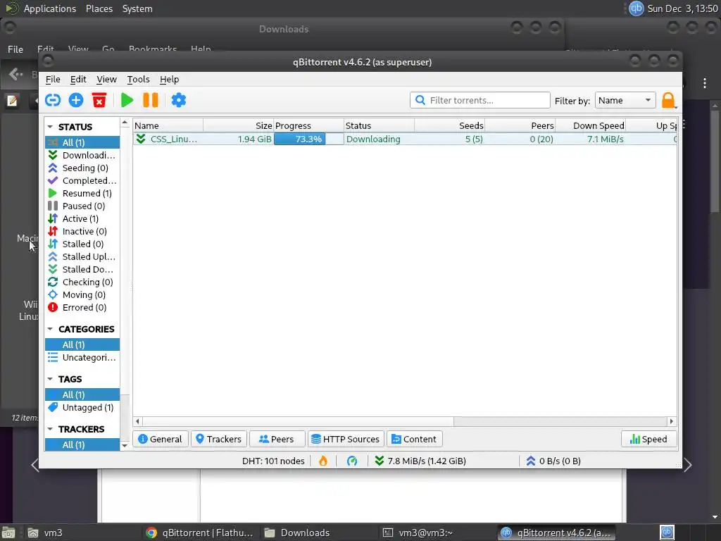The height and width of the screenshot is (541, 721).
Task: Select Resumed (1) status filter
Action: [x=82, y=193]
